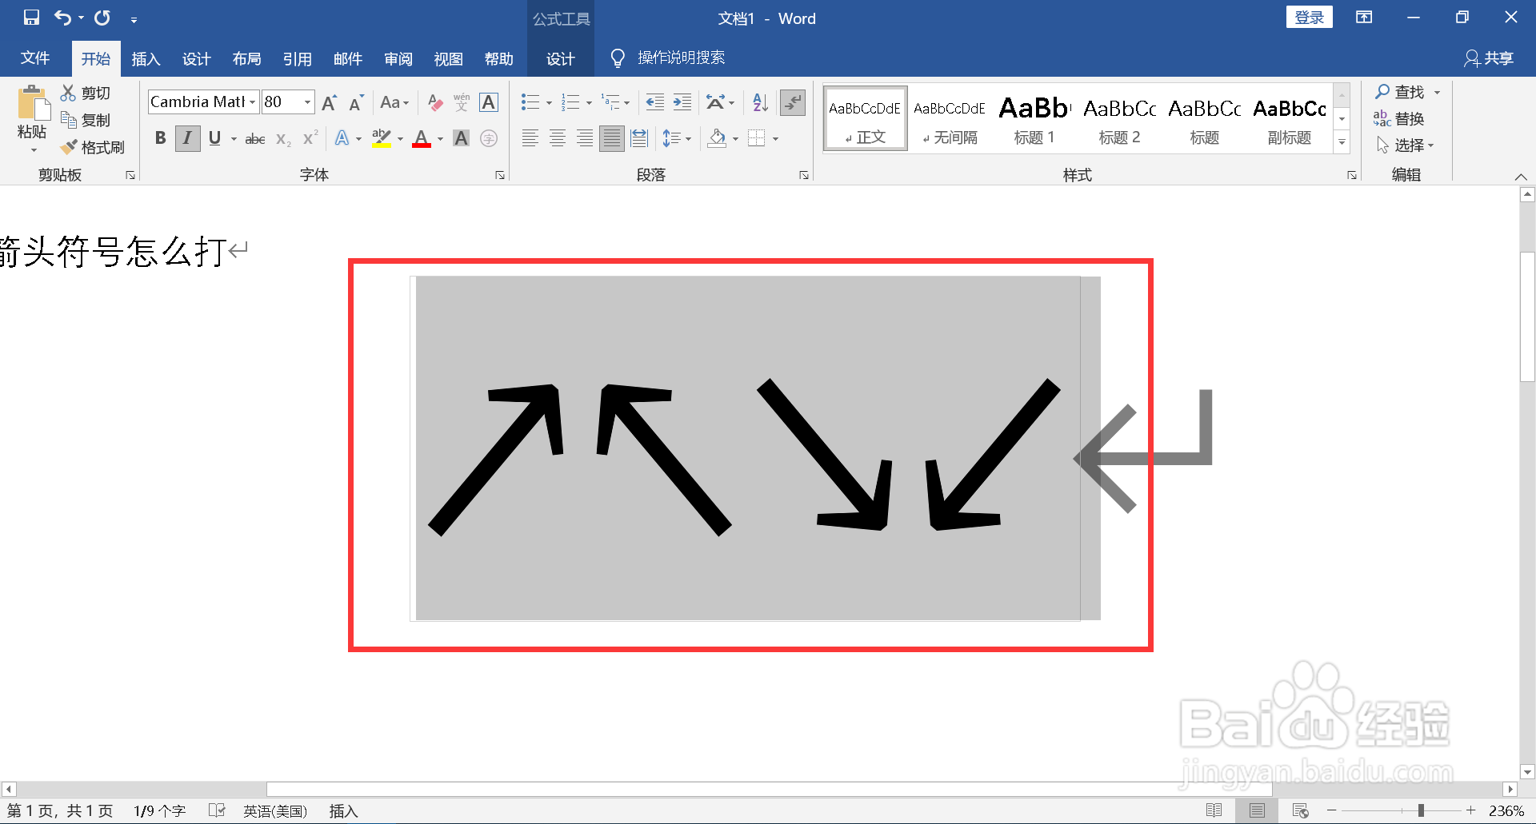
Task: Copy selection using 复制
Action: click(86, 120)
